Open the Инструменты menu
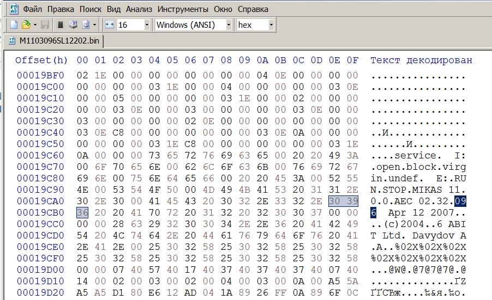Image resolution: width=492 pixels, height=300 pixels. pos(183,9)
